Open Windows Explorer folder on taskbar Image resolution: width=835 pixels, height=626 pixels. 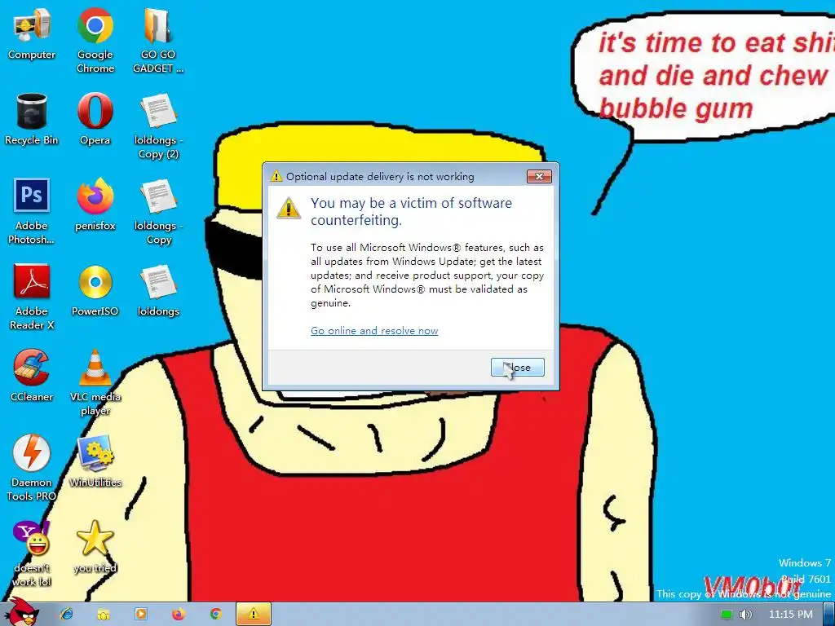point(104,614)
